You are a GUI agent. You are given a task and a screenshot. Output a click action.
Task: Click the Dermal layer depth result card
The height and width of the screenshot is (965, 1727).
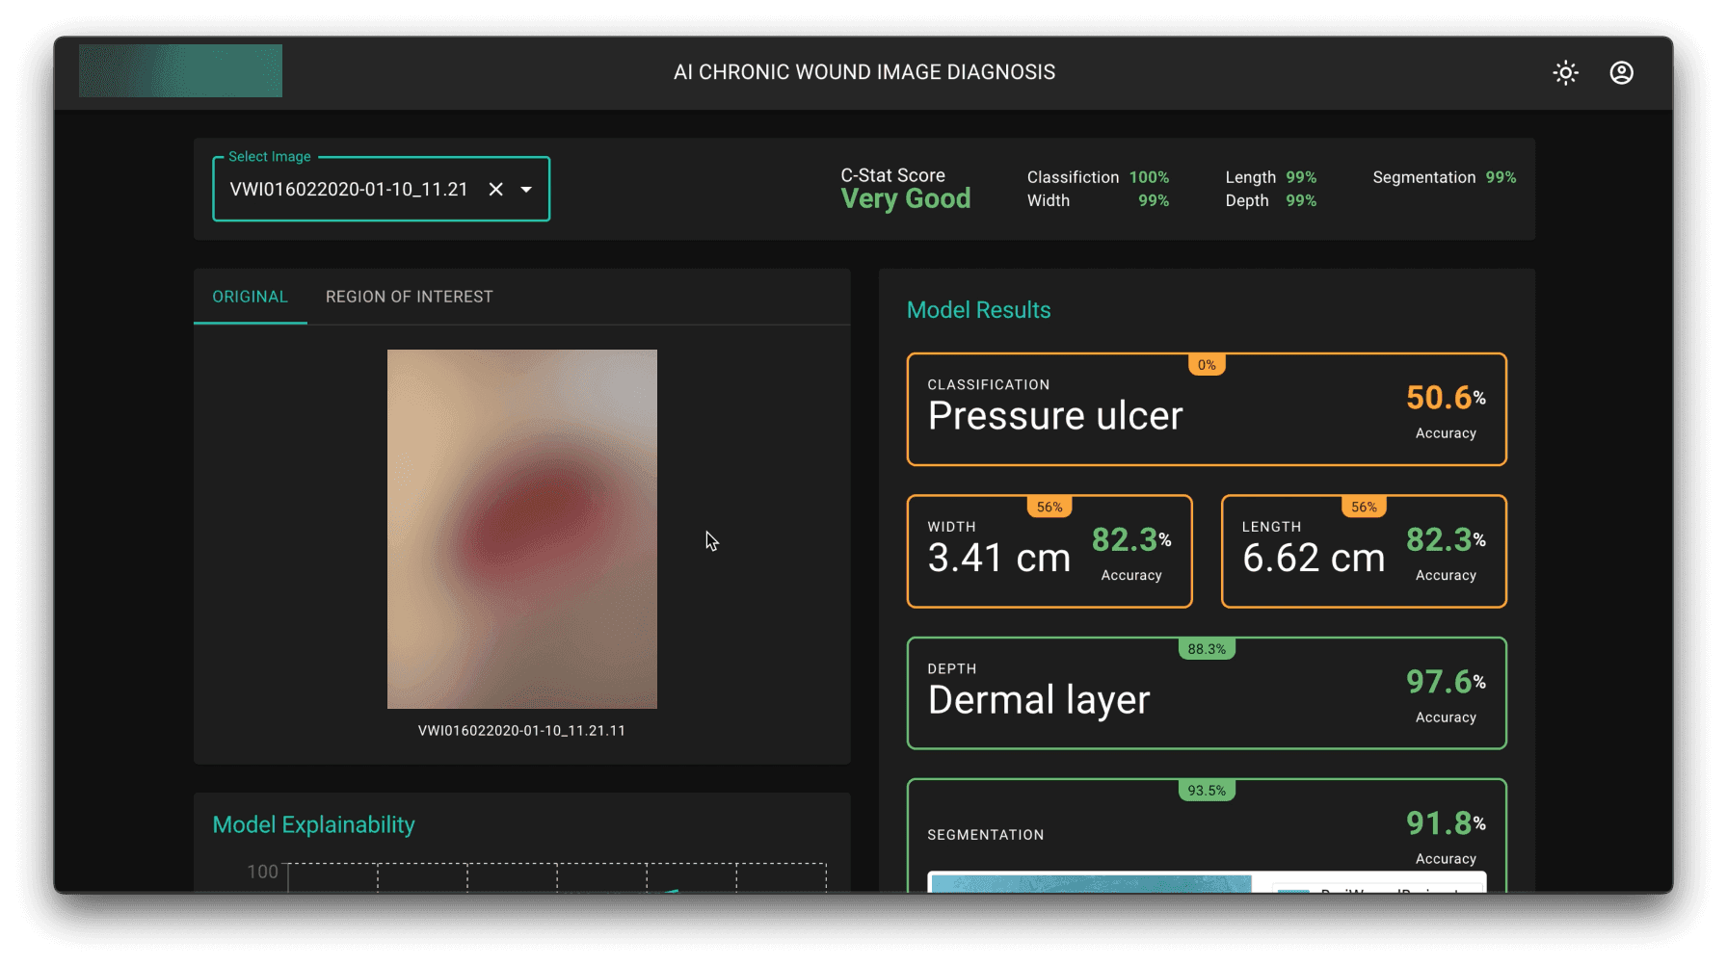tap(1206, 692)
